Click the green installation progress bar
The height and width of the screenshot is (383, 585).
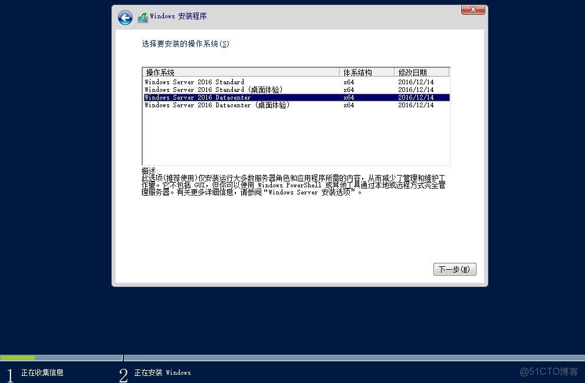(18, 358)
